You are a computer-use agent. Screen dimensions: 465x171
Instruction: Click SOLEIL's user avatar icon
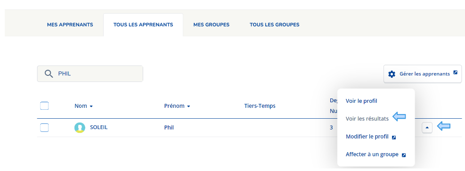[x=80, y=128]
